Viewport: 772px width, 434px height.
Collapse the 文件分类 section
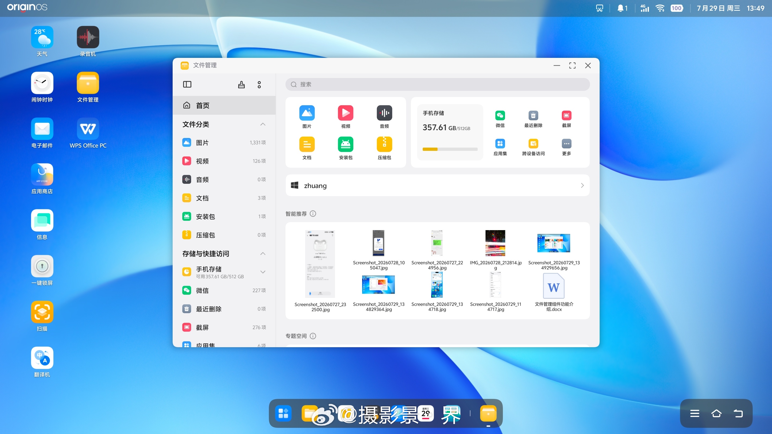coord(263,124)
